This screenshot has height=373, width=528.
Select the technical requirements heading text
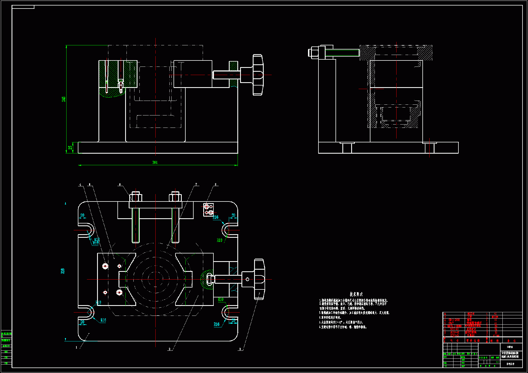pos(356,294)
